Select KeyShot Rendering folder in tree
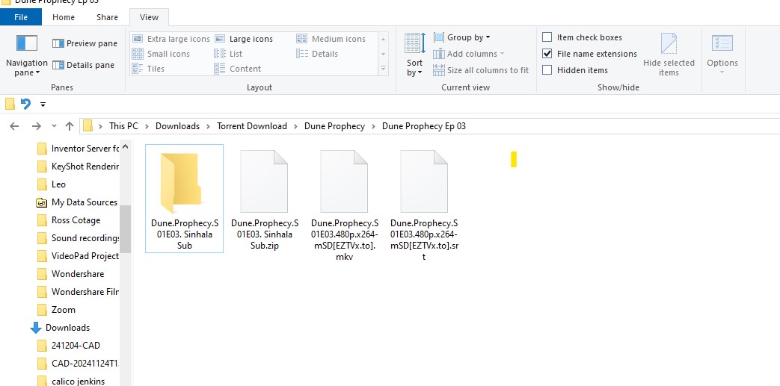Viewport: 780px width, 386px height. click(x=78, y=166)
